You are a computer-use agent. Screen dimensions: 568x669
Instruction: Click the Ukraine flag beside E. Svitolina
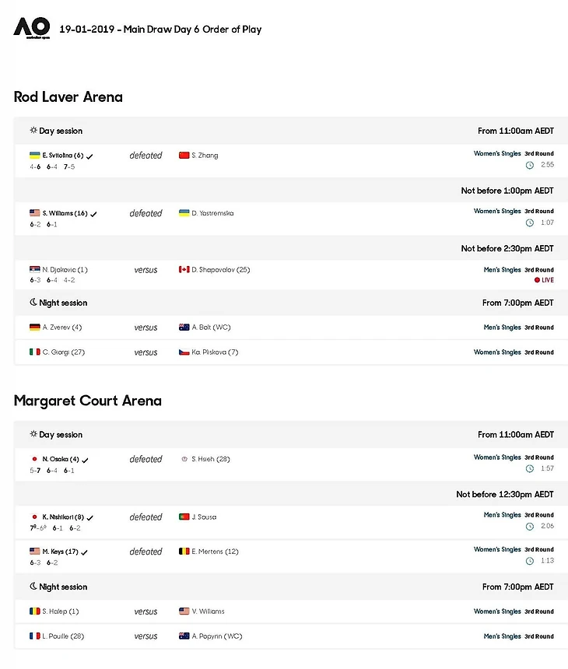point(34,156)
